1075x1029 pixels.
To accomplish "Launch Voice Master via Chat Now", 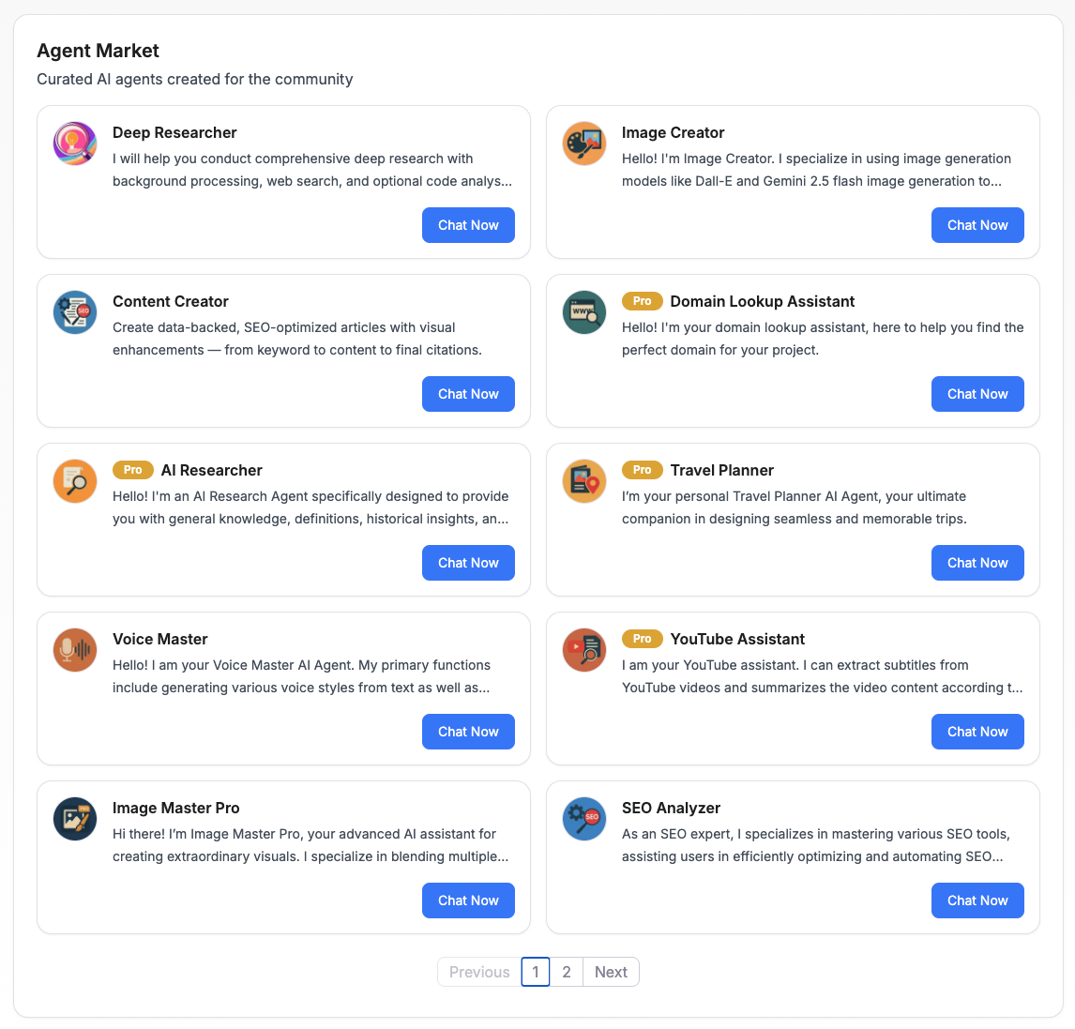I will click(468, 732).
